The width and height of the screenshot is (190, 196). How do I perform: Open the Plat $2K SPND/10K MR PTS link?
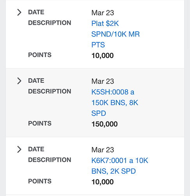(x=115, y=34)
